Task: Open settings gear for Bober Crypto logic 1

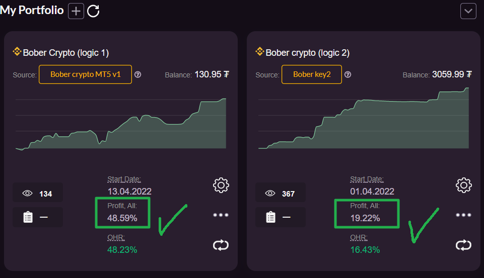Action: click(221, 185)
